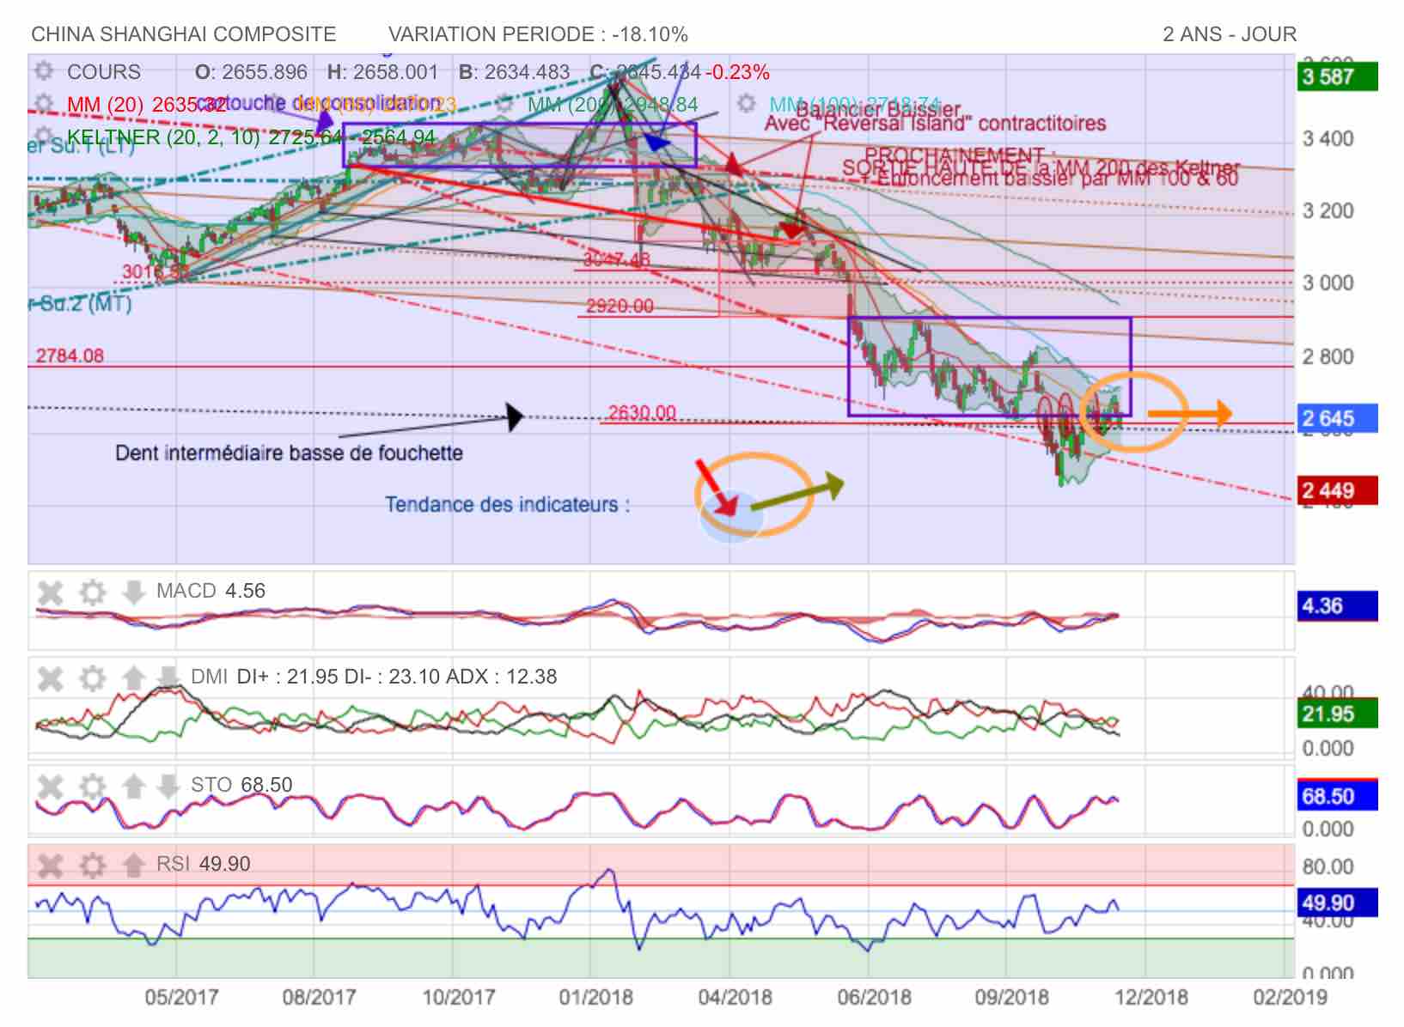Move the RSI panel up
Screen dimensions: 1404x1027
(x=133, y=865)
